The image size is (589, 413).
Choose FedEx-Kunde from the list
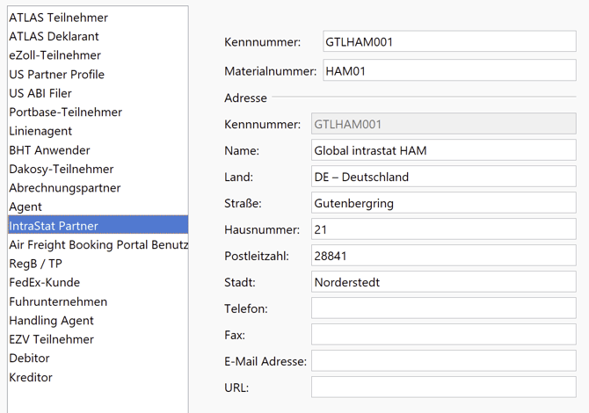(44, 283)
